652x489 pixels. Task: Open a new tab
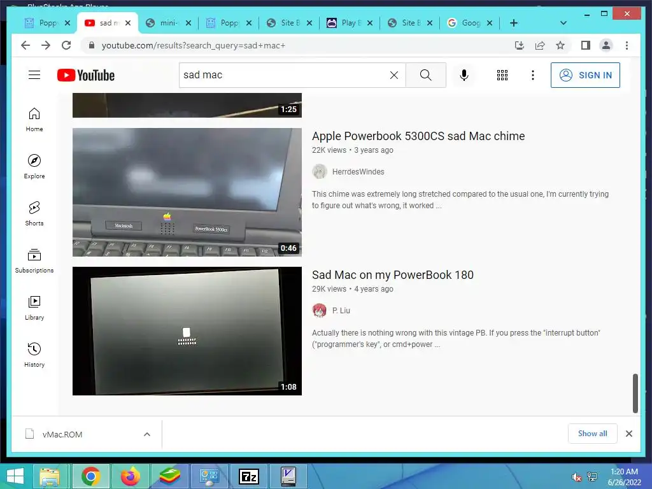(514, 23)
